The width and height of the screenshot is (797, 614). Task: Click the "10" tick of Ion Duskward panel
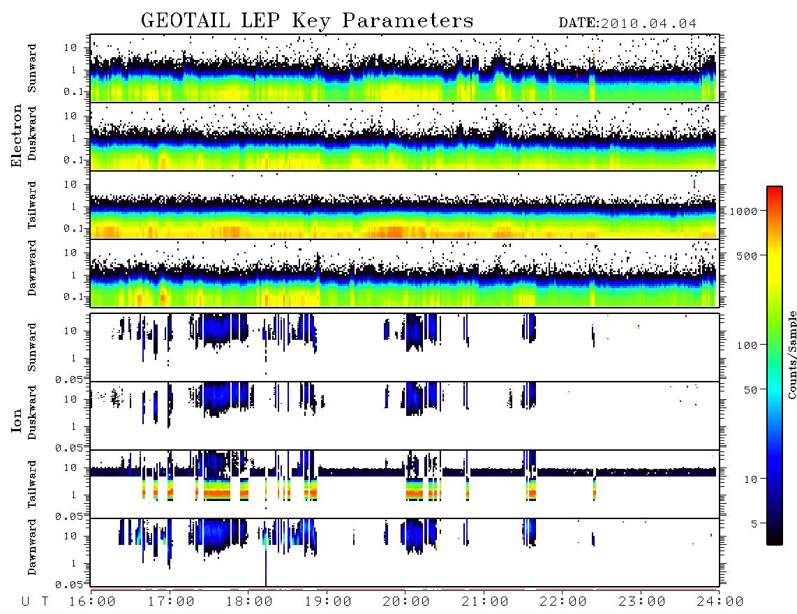(x=70, y=400)
